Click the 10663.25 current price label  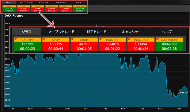coord(183,93)
